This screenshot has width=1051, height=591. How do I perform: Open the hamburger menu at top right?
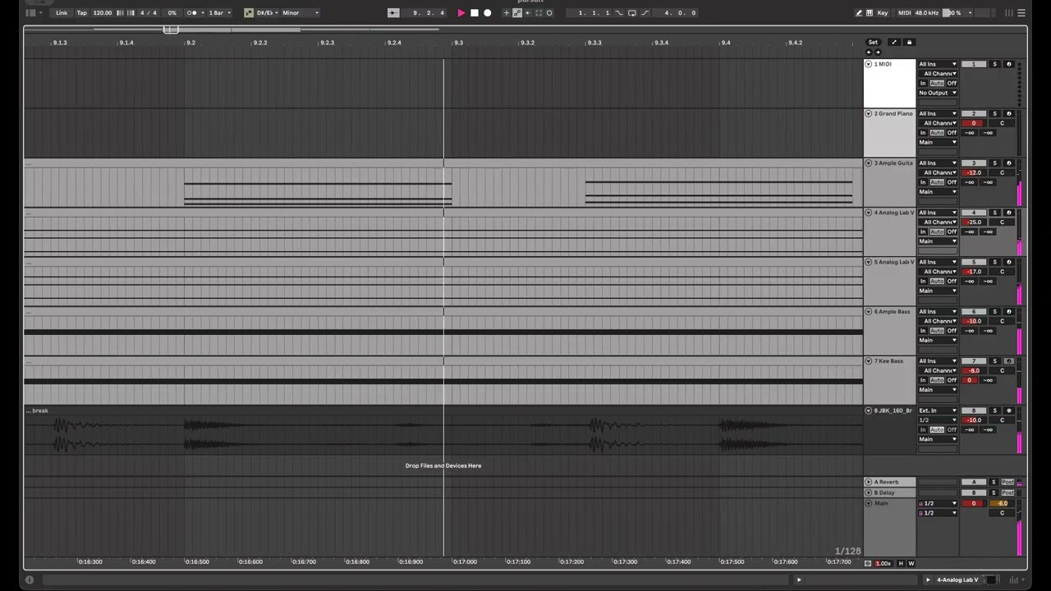1021,13
